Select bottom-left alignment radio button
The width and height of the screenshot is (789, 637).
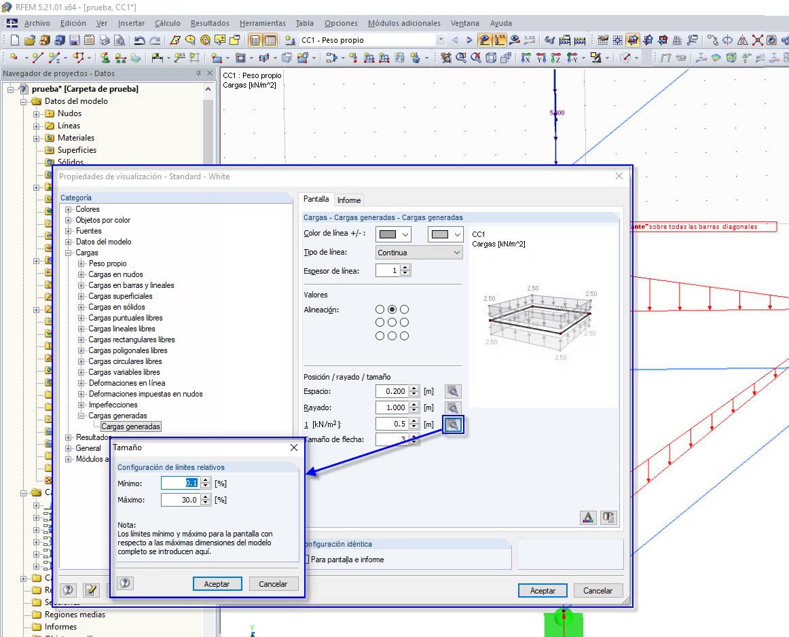tap(380, 335)
